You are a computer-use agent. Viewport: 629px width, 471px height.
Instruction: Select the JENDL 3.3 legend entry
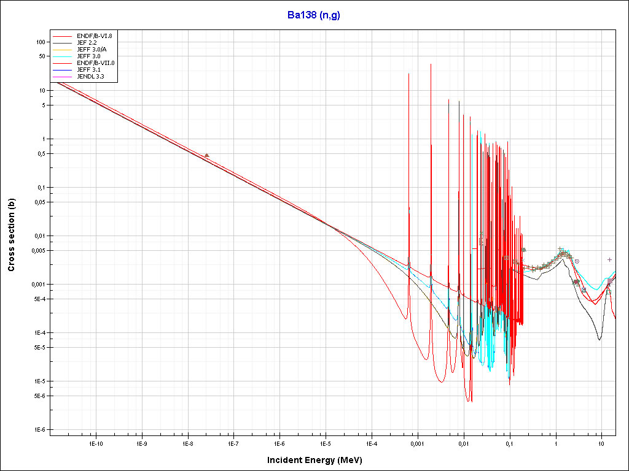(x=90, y=77)
